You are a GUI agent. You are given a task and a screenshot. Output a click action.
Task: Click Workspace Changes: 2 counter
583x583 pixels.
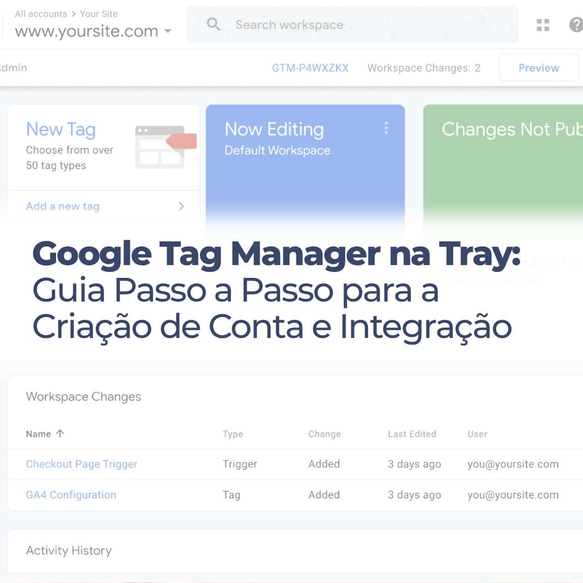click(424, 68)
